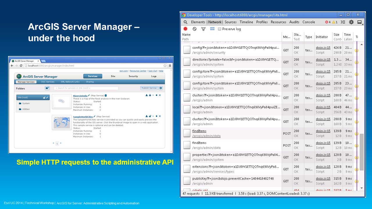Screen dimensions: 372x209
Task: Delete the RiversInIndia service
Action: 160,95
